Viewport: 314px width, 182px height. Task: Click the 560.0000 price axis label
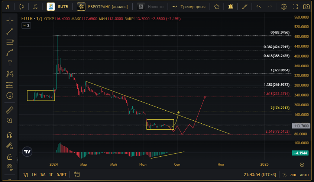pyautogui.click(x=301, y=17)
